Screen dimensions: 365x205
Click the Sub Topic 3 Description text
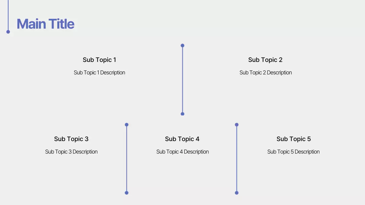pos(71,152)
